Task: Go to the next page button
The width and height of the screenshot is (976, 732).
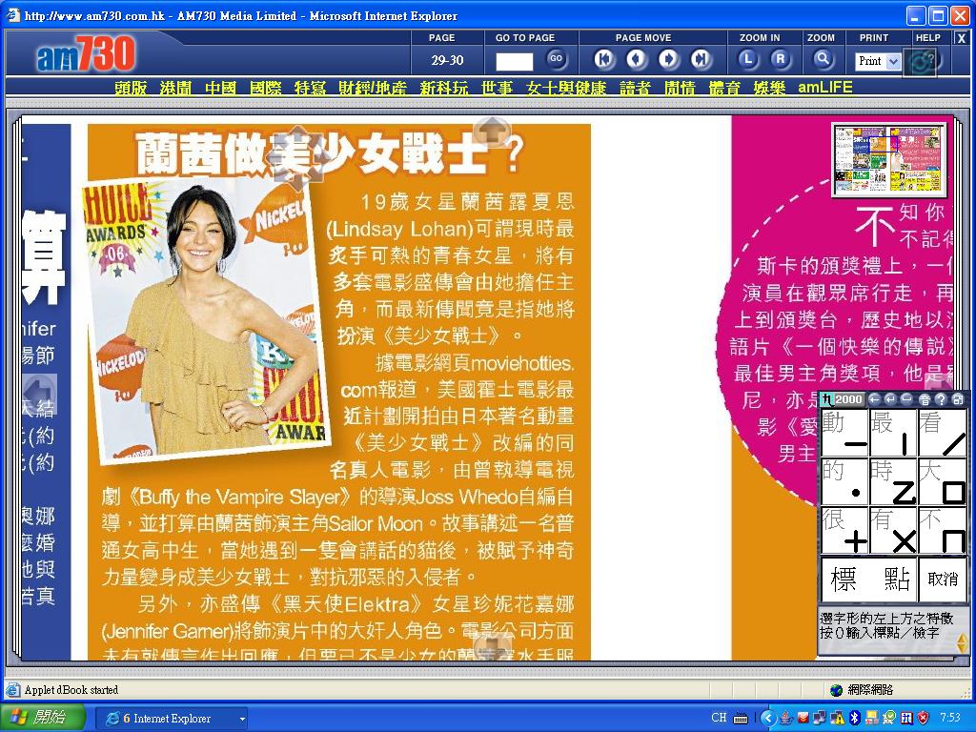Action: (669, 60)
